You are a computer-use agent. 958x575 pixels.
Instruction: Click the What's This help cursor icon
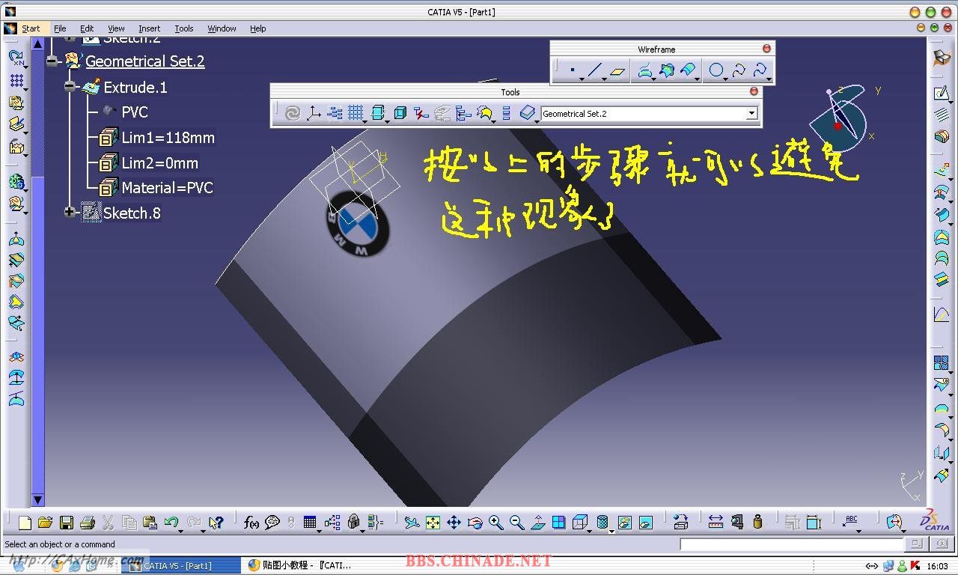click(x=216, y=523)
